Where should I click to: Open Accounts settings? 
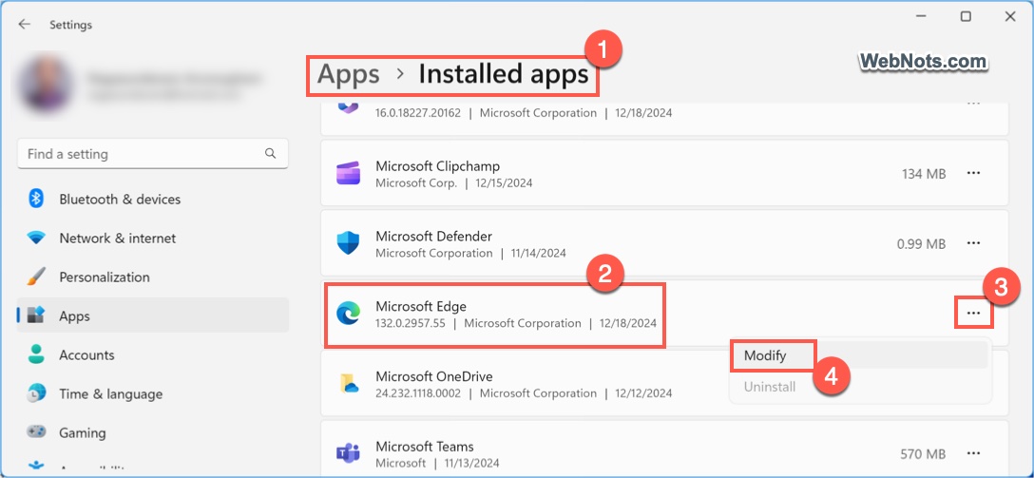point(153,354)
